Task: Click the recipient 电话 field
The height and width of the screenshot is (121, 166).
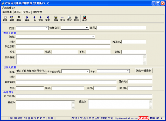Action: [68, 88]
